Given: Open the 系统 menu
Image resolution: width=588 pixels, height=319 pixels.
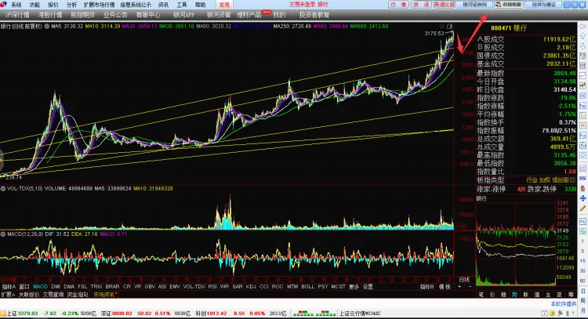Looking at the screenshot, I should coord(16,5).
